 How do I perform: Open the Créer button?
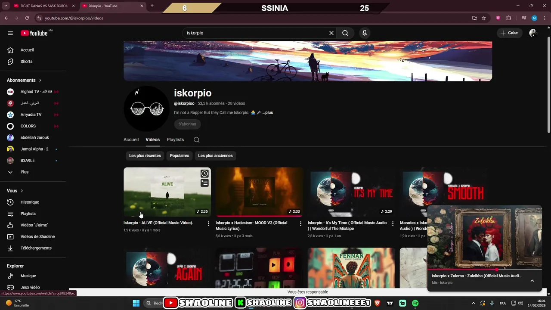pos(509,33)
